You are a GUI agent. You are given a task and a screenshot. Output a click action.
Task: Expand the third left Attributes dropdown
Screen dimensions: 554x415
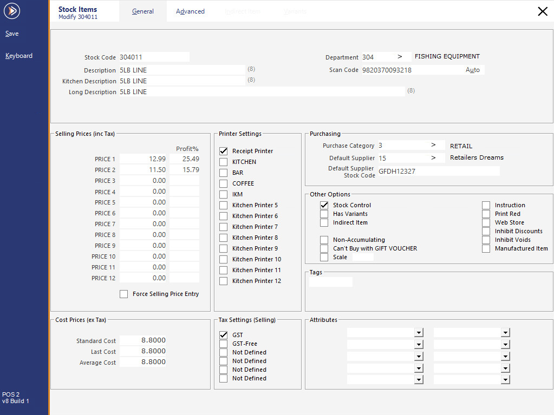coord(419,357)
